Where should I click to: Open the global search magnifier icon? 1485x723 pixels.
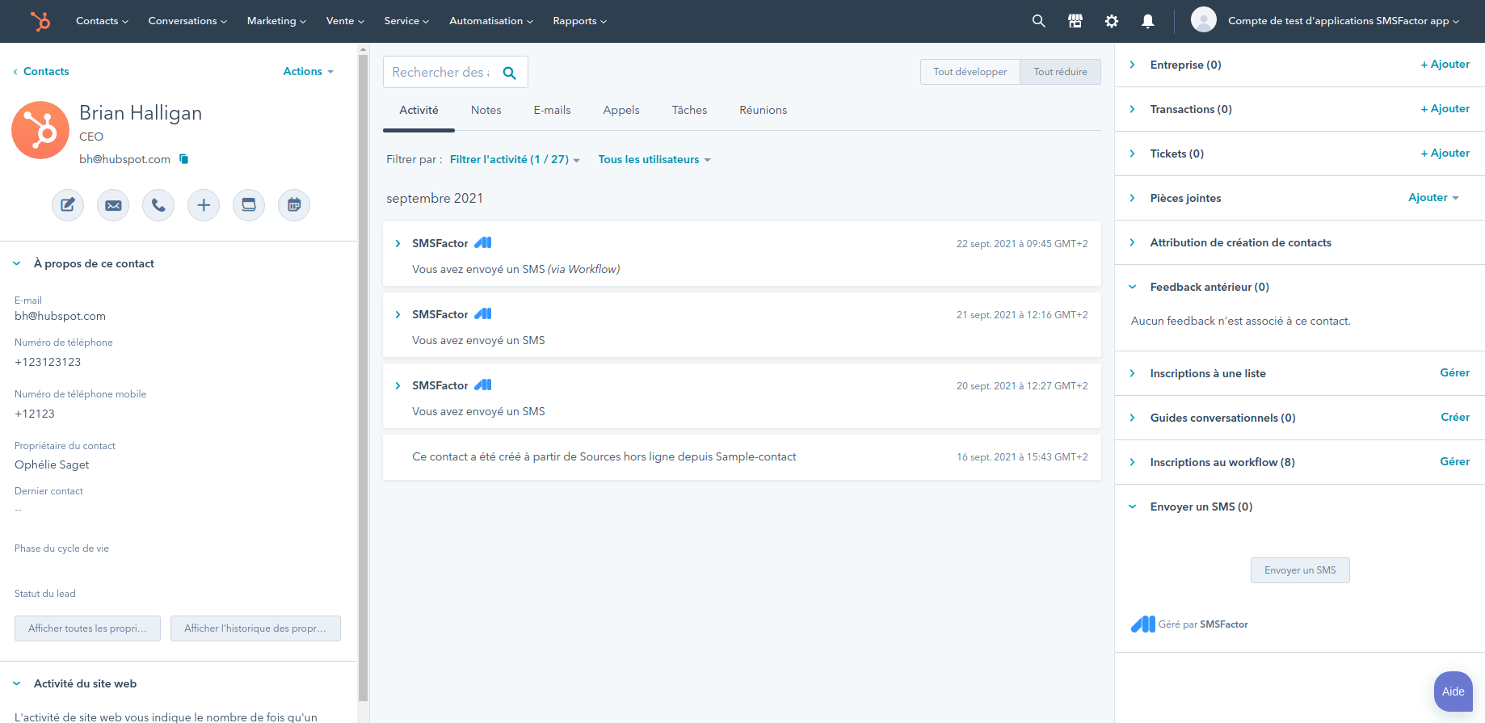point(1039,21)
